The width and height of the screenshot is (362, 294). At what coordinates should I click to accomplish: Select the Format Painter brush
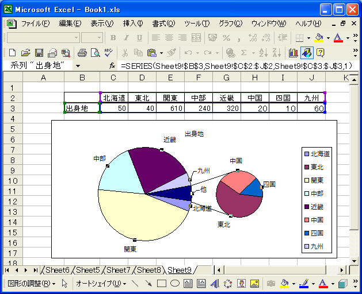click(x=172, y=53)
